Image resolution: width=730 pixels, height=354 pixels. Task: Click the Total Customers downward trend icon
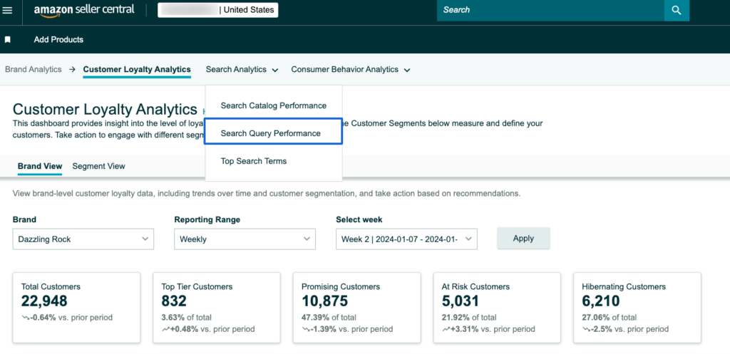click(x=25, y=318)
